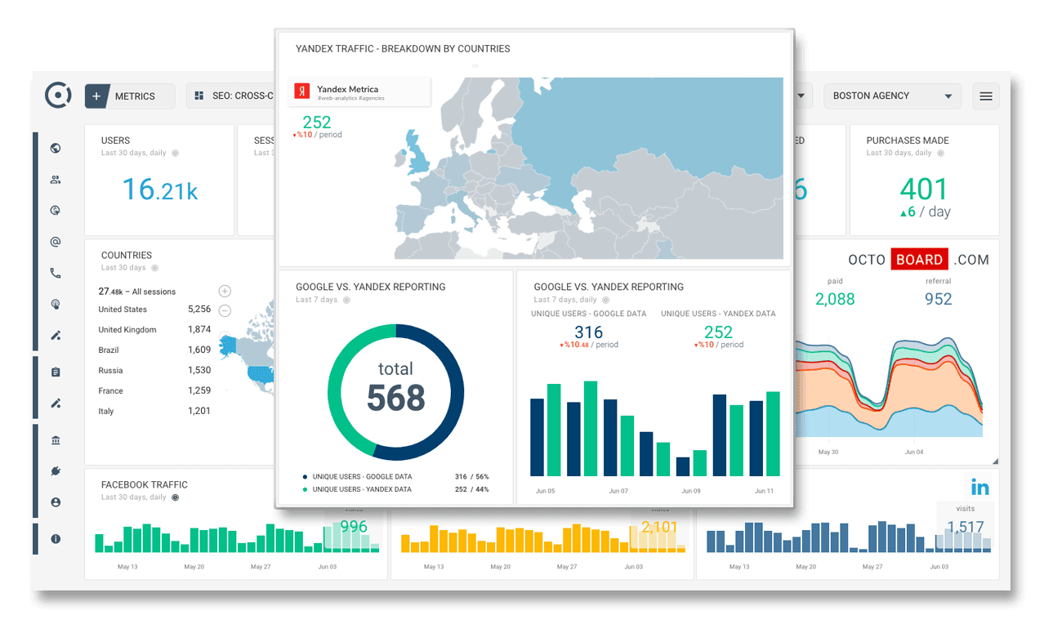Open settings gear of PURCHASES MADE widget

(x=940, y=153)
